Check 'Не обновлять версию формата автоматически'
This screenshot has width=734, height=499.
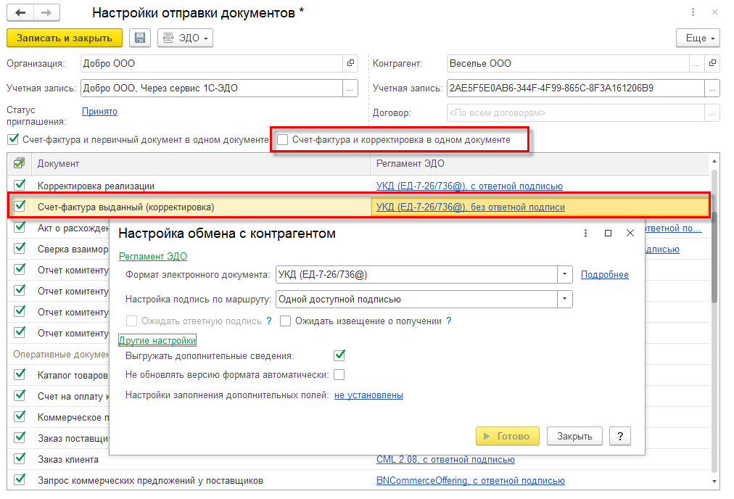tap(339, 375)
